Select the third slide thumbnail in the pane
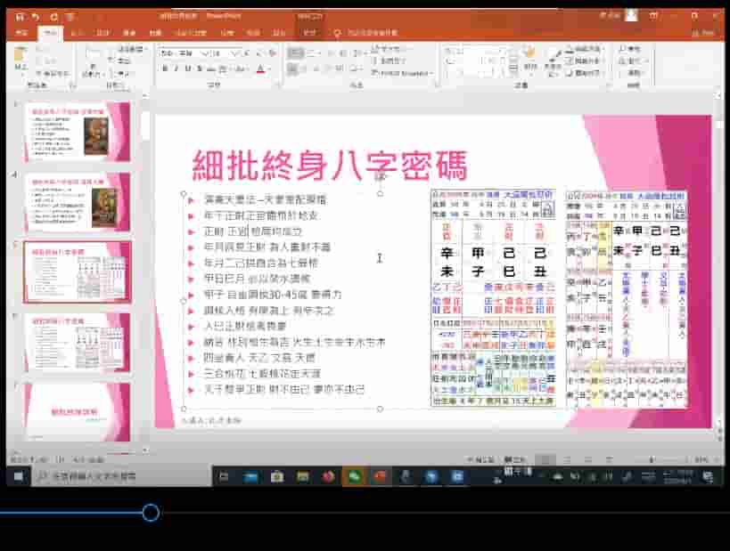730x551 pixels. tap(76, 271)
